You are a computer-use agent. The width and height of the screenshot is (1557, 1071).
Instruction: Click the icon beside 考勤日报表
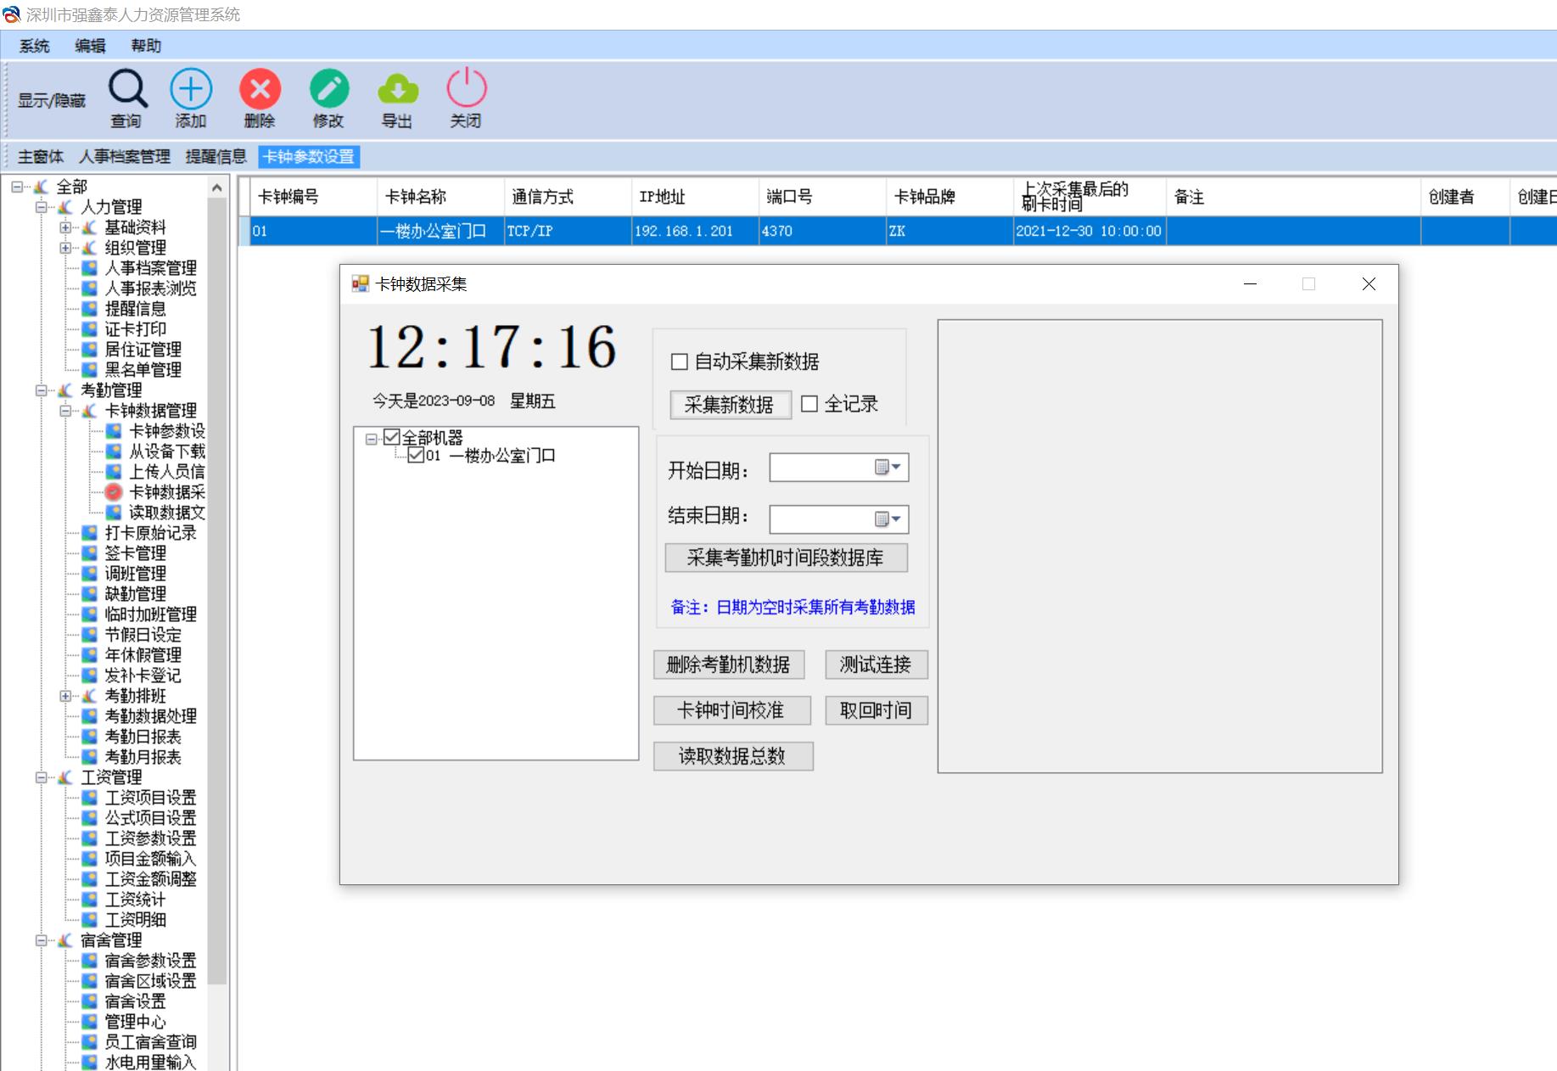(89, 737)
